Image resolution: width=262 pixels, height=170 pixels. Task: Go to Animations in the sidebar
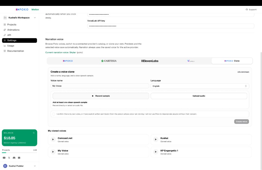pyautogui.click(x=19, y=30)
